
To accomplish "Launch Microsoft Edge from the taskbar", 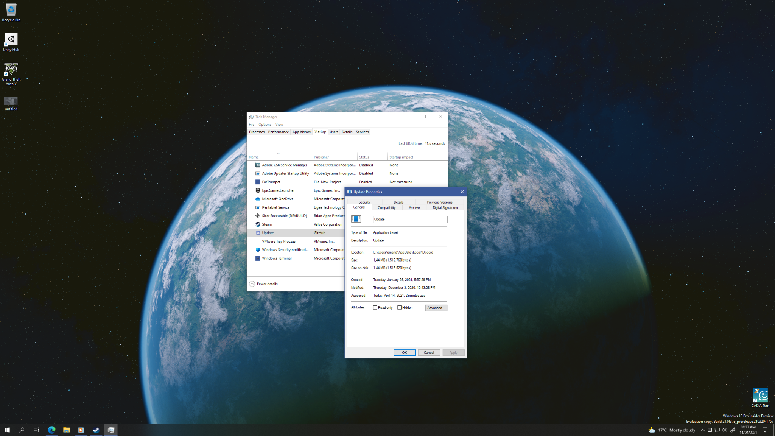I will [x=51, y=430].
